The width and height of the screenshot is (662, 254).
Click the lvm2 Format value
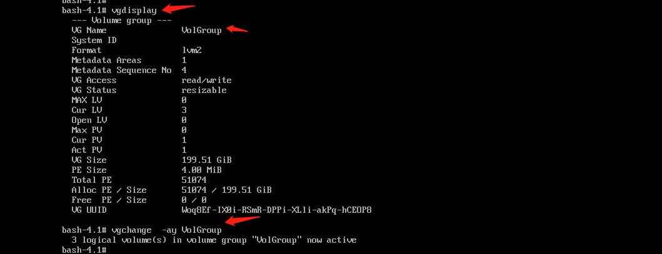coord(191,50)
